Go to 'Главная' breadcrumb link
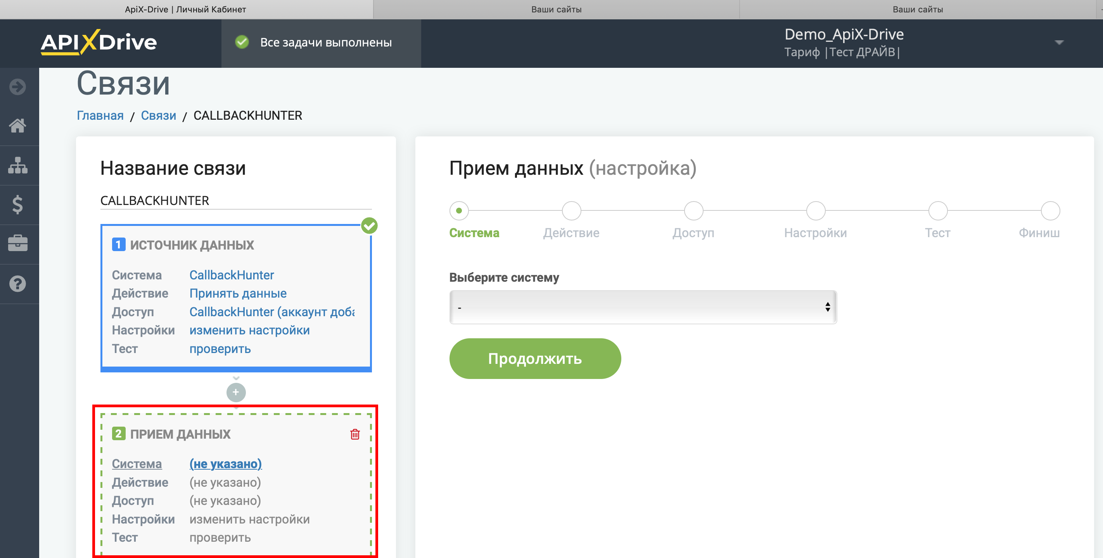The image size is (1103, 558). (100, 115)
